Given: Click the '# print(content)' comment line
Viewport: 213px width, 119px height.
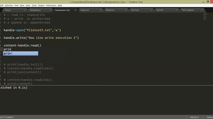Looking at the screenshot, I should 18,84.
